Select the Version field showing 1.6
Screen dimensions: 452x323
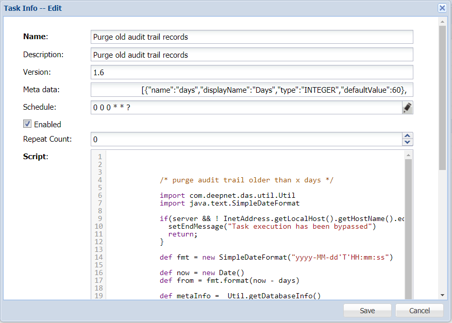tap(252, 72)
